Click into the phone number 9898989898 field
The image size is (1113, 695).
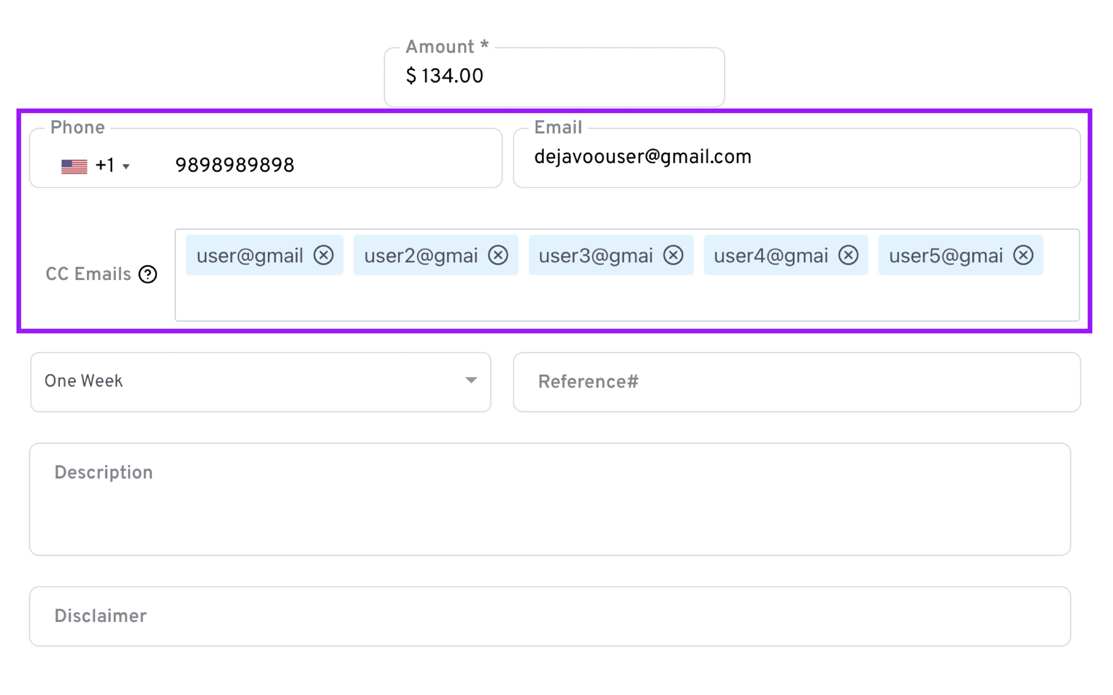pyautogui.click(x=322, y=165)
